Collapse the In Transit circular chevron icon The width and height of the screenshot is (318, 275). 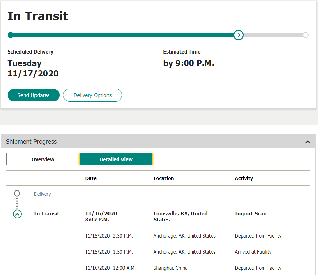tap(17, 214)
